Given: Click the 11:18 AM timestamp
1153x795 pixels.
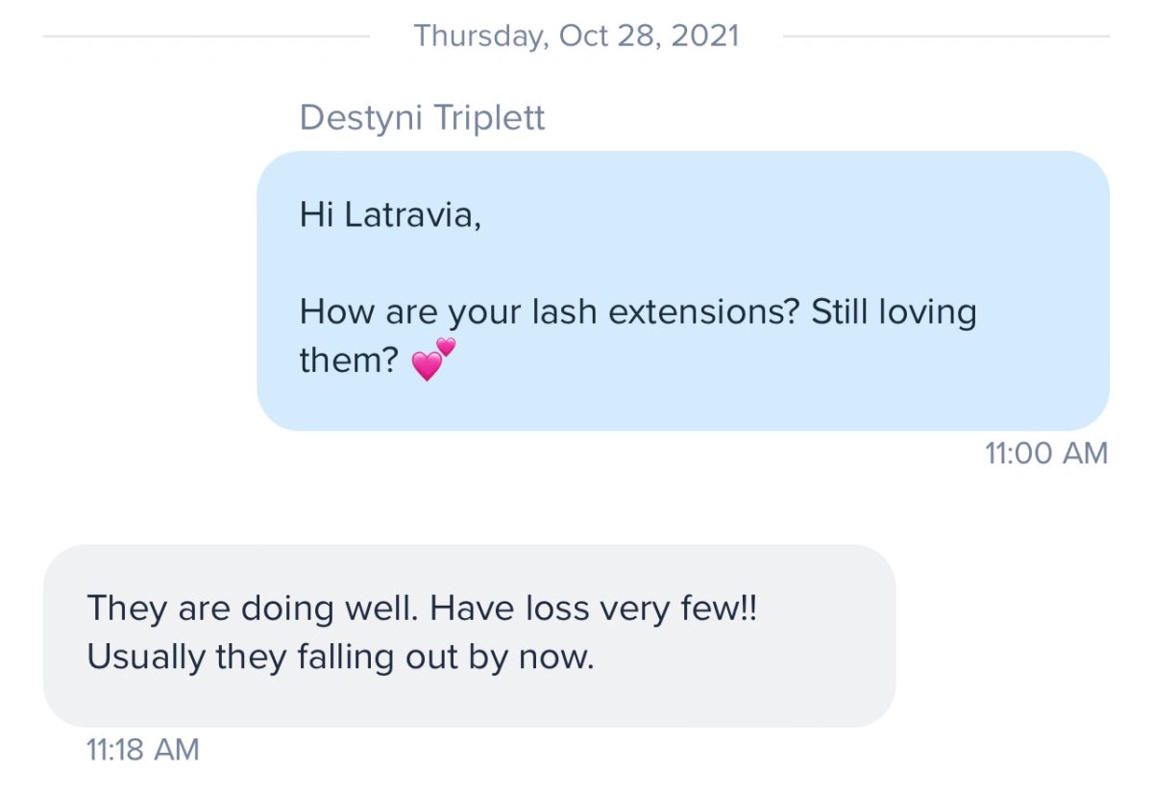Looking at the screenshot, I should point(143,750).
